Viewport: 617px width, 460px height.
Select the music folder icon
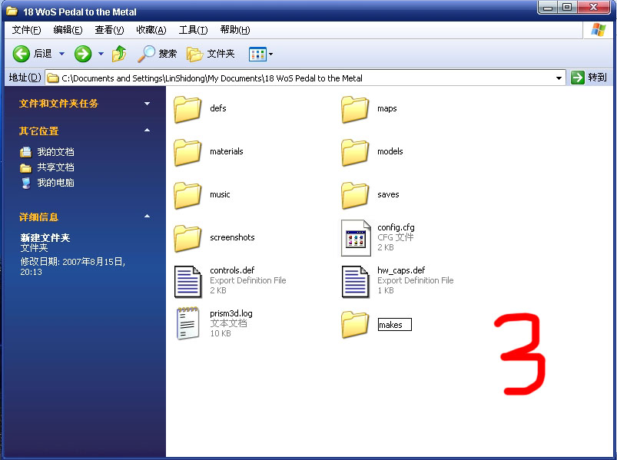tap(187, 195)
